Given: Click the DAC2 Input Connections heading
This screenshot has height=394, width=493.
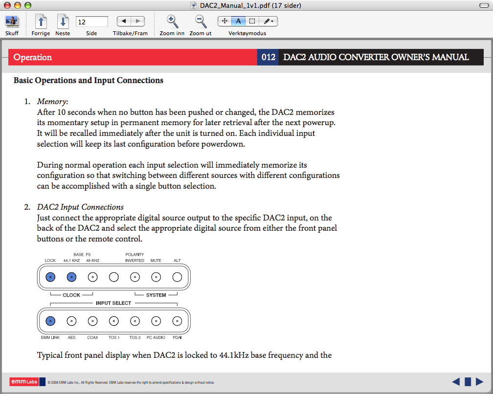Looking at the screenshot, I should [x=80, y=207].
